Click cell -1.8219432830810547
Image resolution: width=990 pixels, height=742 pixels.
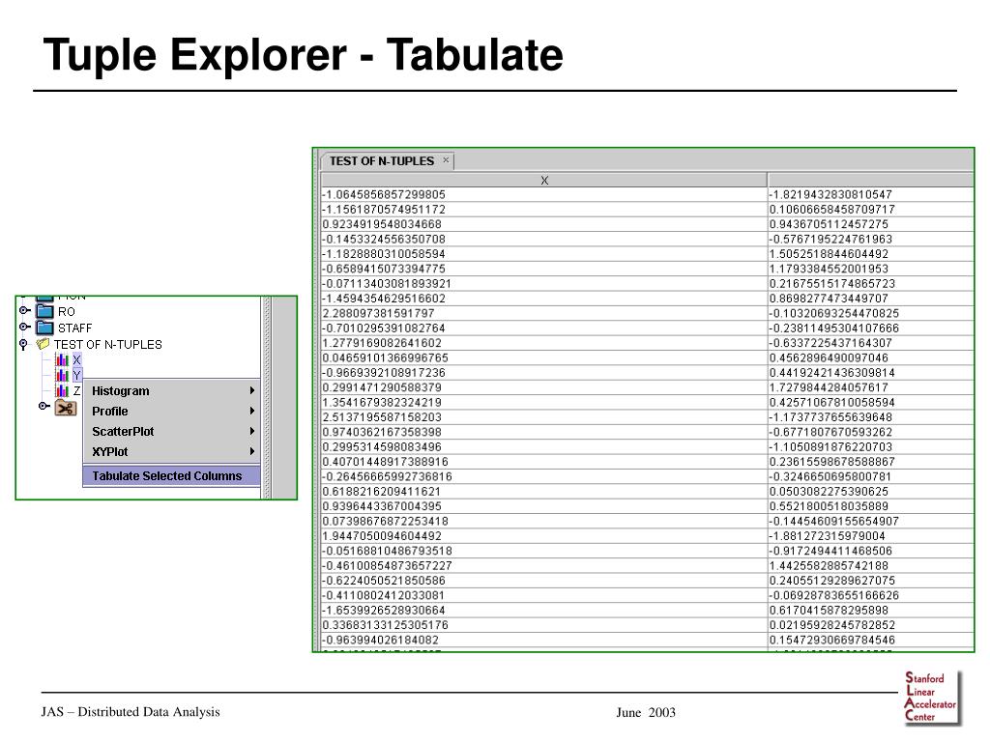tap(871, 194)
